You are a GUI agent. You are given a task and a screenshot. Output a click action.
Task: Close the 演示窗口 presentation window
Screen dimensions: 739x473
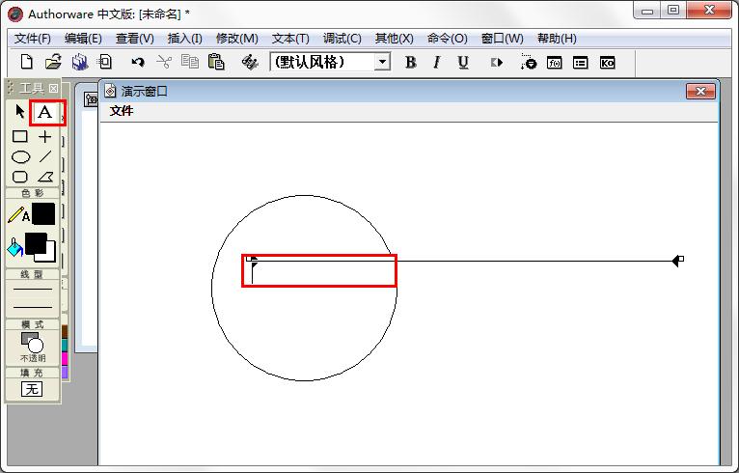click(700, 91)
